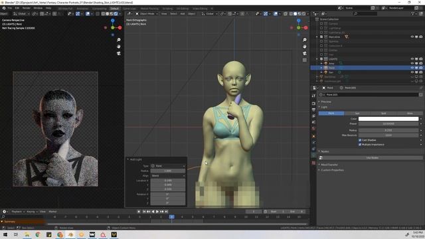This screenshot has width=425, height=239.
Task: Toggle visibility eye for LIGHTS collection
Action: pyautogui.click(x=412, y=59)
